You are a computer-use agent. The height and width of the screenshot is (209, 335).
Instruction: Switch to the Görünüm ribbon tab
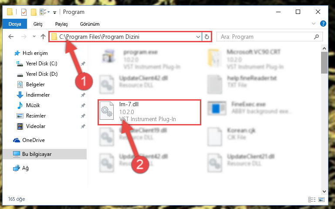90,24
